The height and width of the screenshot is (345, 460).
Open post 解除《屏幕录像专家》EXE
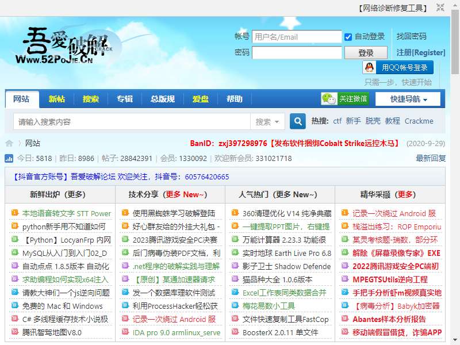tap(396, 253)
